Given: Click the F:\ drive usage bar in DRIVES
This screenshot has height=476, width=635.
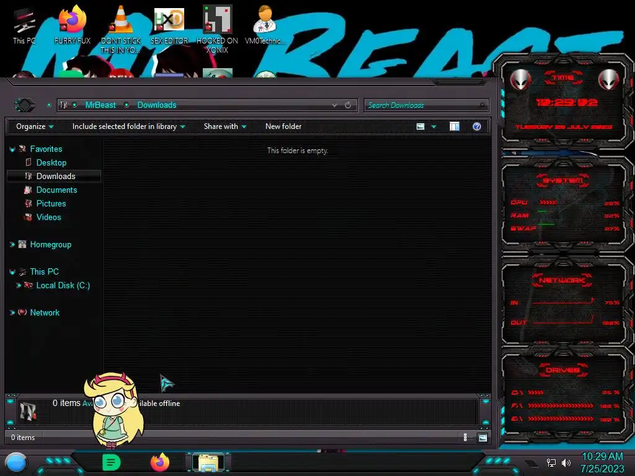Looking at the screenshot, I should tap(561, 405).
